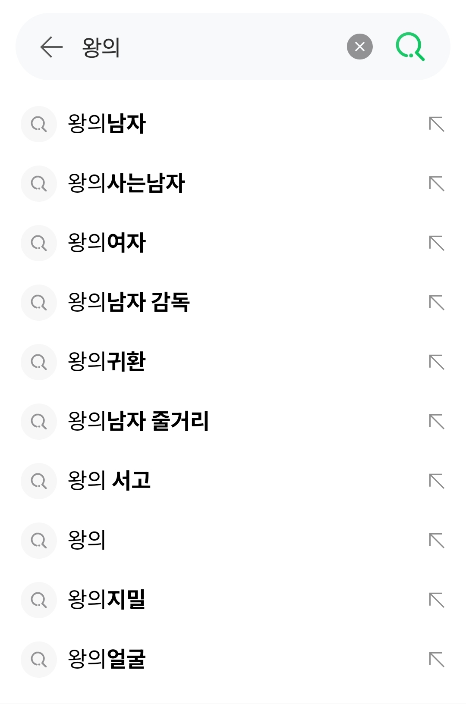Select the 왕의얼굴 suggestion
The width and height of the screenshot is (466, 704).
[x=107, y=660]
